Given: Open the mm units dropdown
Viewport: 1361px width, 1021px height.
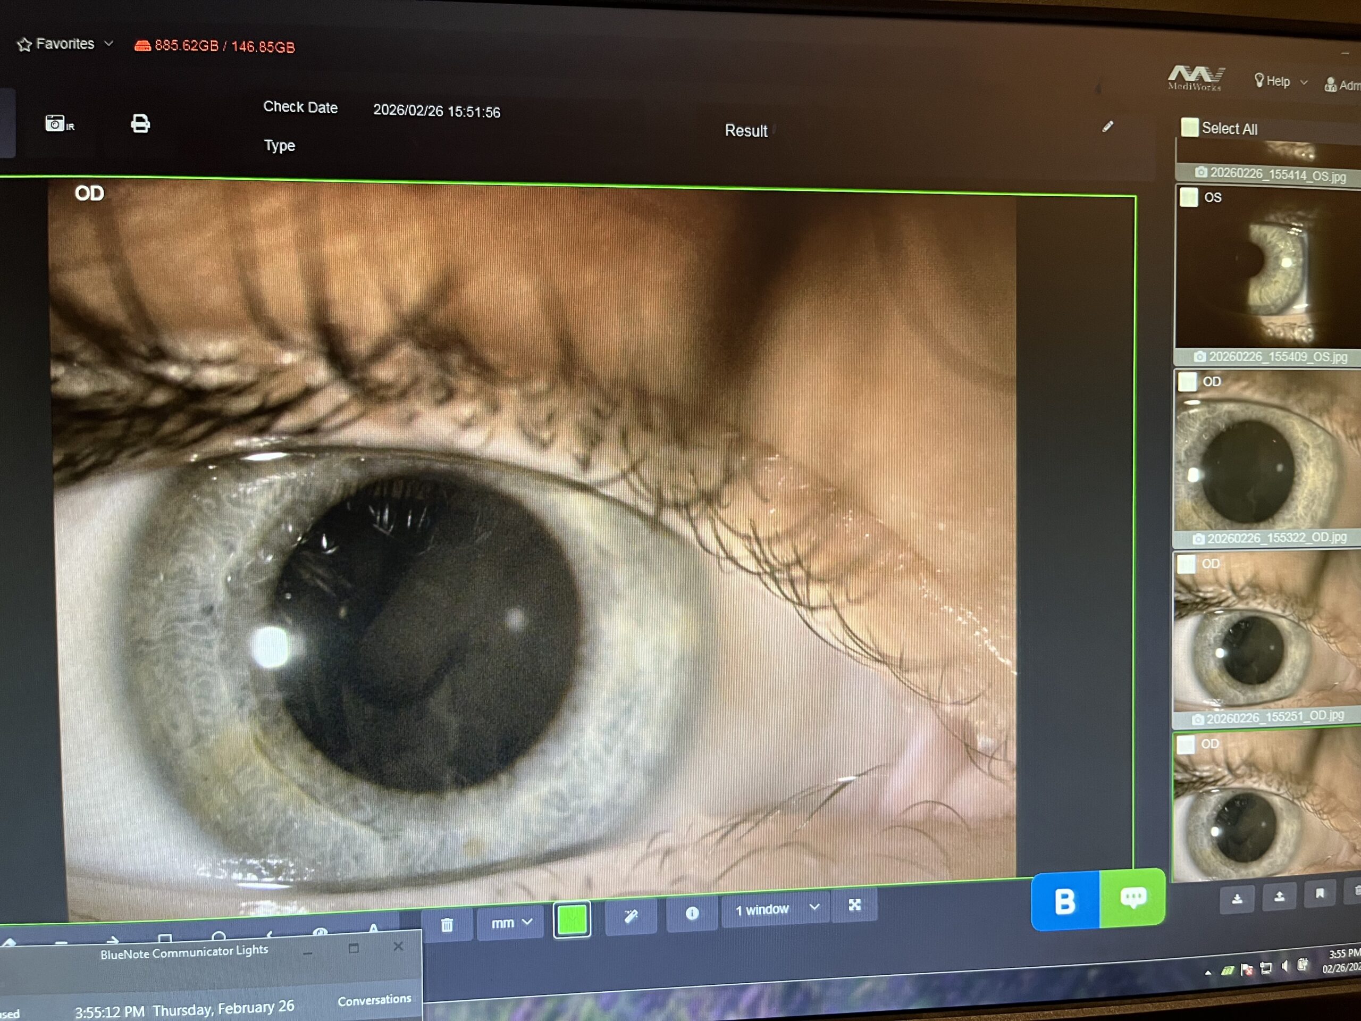Looking at the screenshot, I should pos(511,923).
